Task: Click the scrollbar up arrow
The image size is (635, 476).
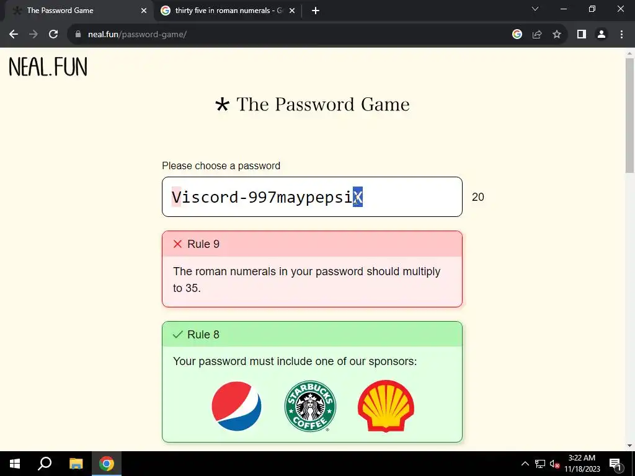Action: pyautogui.click(x=630, y=53)
